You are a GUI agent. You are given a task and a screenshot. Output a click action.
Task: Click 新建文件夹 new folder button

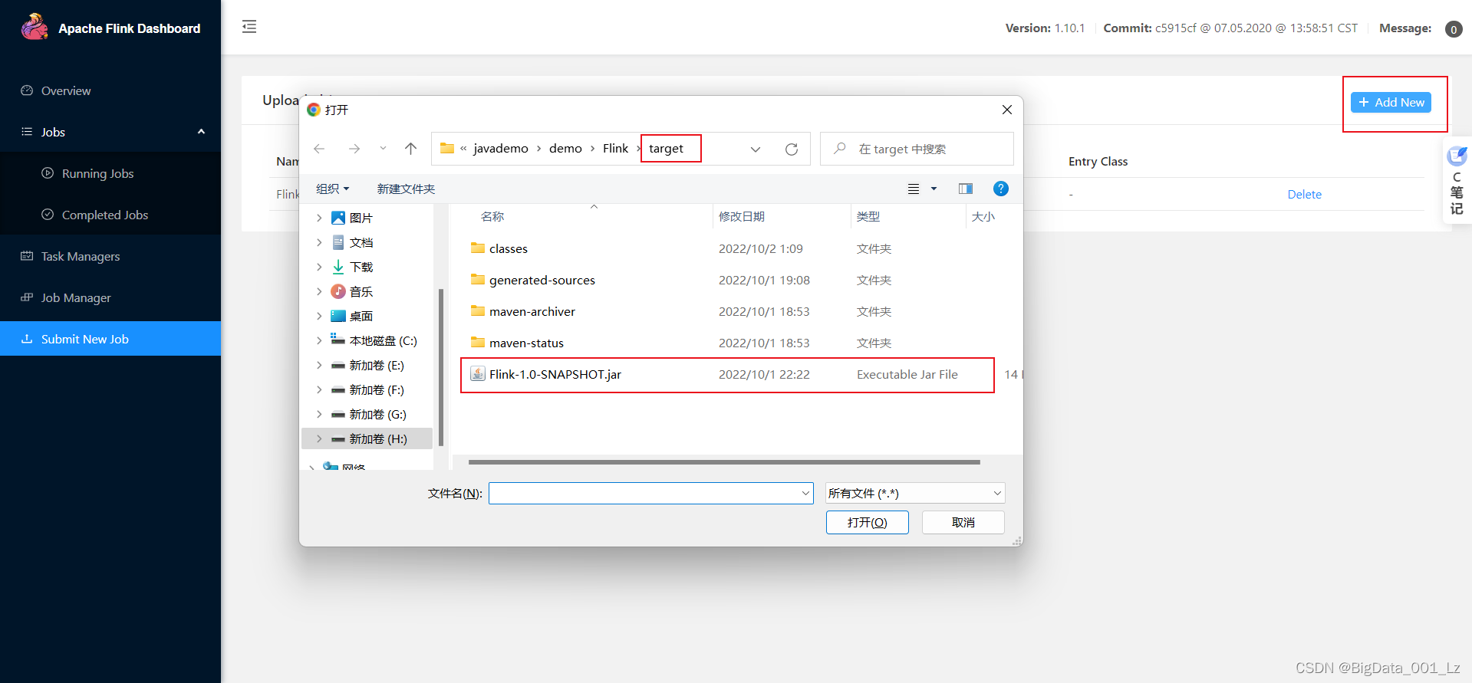406,189
